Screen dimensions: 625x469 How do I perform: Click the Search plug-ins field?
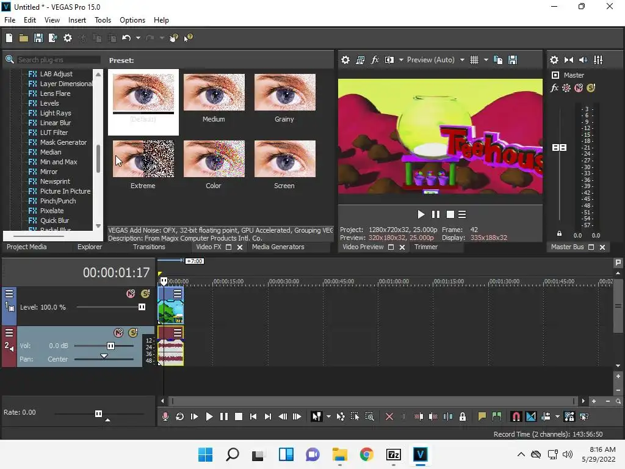coord(58,60)
